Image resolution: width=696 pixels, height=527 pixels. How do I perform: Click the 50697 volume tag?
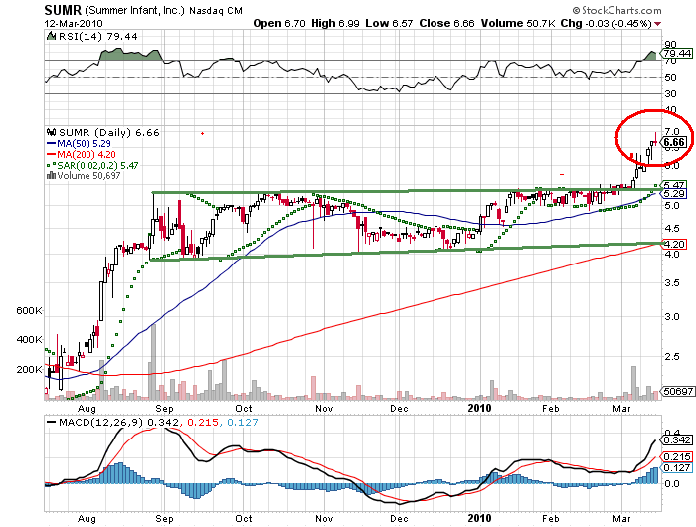click(x=678, y=391)
